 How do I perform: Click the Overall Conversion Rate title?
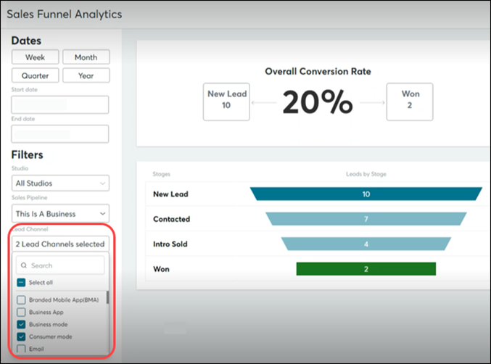point(318,71)
